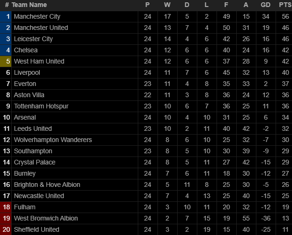The width and height of the screenshot is (292, 235).
Task: Click blue position badge number 1
Action: point(6,16)
